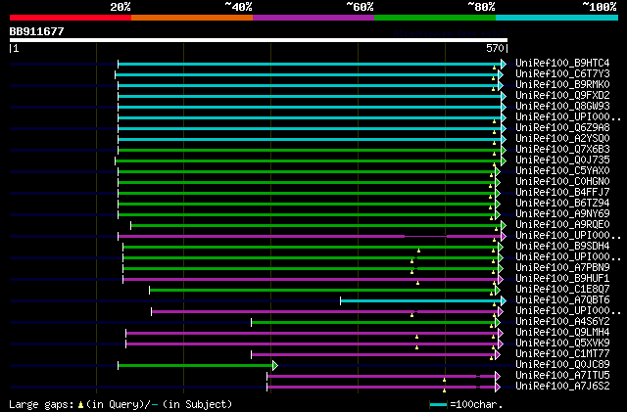627x412 pixels.
Task: Click the green ~80% legend segment
Action: coord(435,18)
